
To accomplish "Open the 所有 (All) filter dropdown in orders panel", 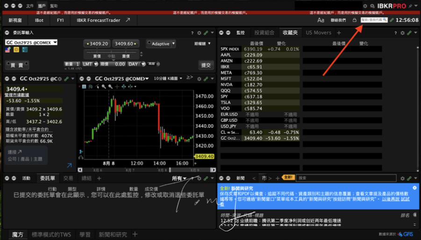I will (179, 178).
